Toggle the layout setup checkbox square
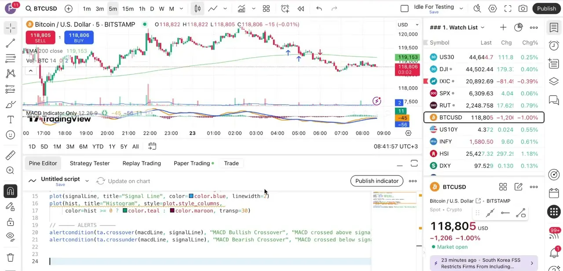The image size is (563, 271). (x=405, y=8)
